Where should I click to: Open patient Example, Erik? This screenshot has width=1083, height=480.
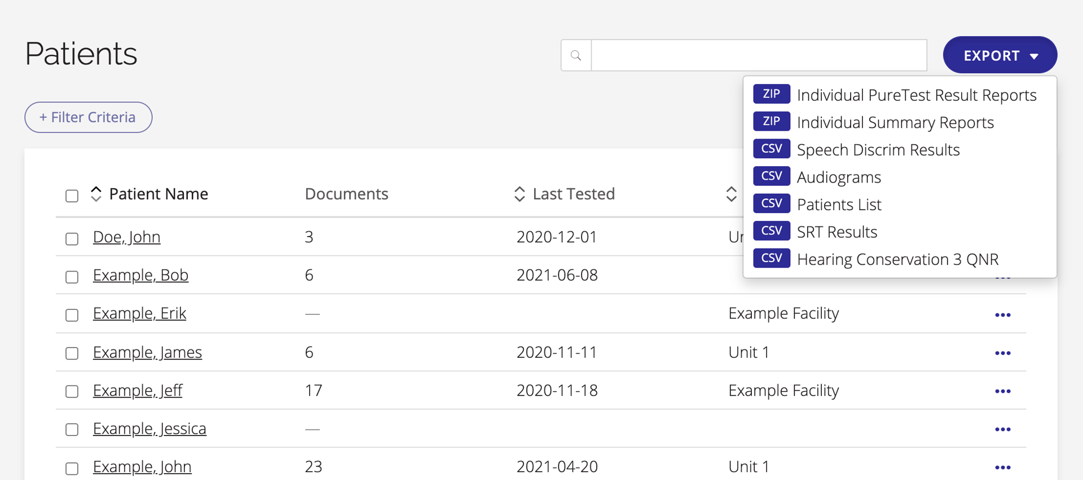pos(139,313)
